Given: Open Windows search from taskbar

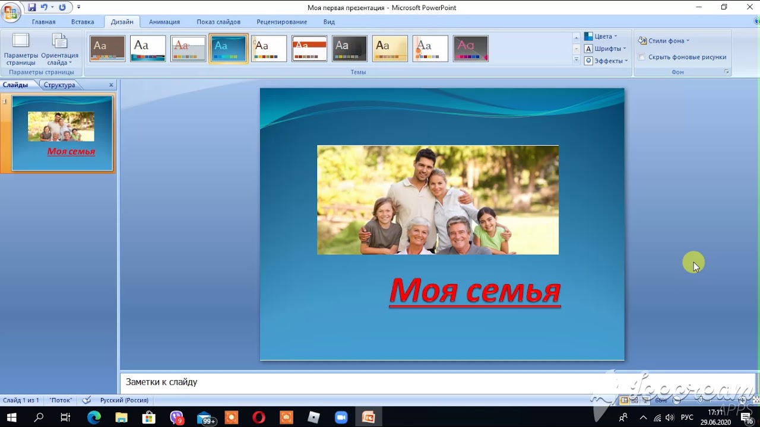Looking at the screenshot, I should coord(39,418).
